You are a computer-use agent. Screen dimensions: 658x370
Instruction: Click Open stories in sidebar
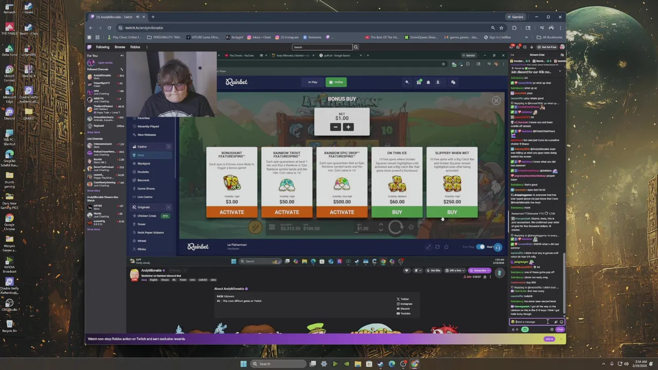click(x=105, y=63)
